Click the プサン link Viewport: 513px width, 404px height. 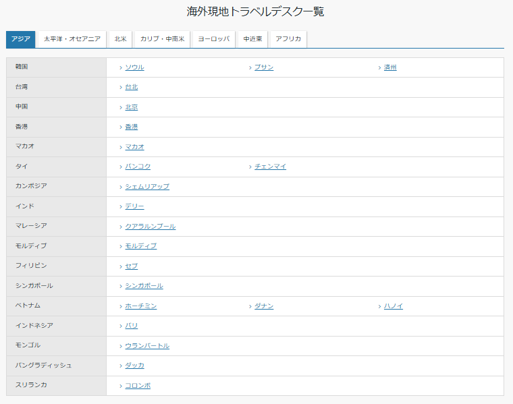[x=264, y=67]
